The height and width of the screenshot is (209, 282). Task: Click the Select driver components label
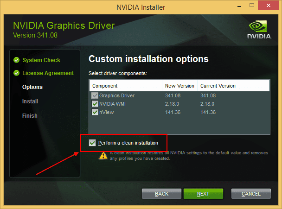[118, 73]
